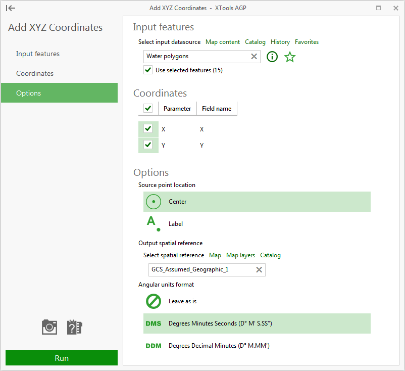Collapse the left panel with the arrow icon

[x=11, y=8]
